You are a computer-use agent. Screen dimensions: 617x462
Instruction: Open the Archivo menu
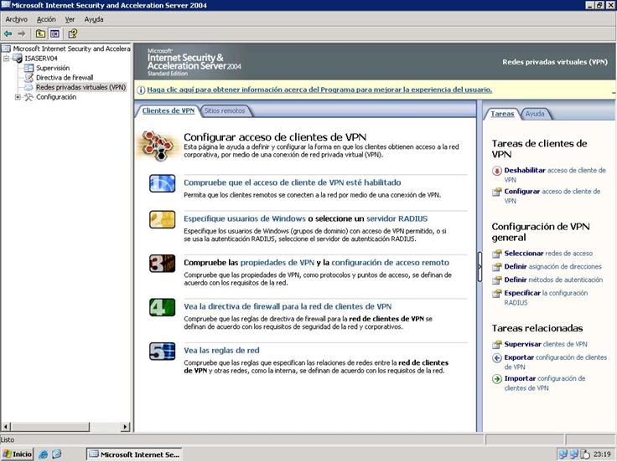click(17, 19)
